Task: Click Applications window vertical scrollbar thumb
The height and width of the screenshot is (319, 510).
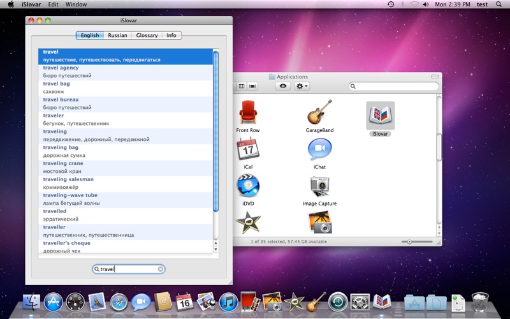Action: (x=439, y=147)
